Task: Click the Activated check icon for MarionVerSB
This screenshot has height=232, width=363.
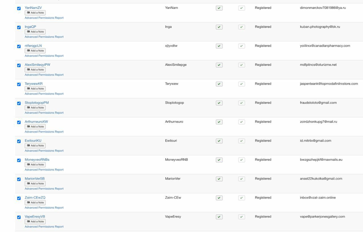Action: coord(241,179)
